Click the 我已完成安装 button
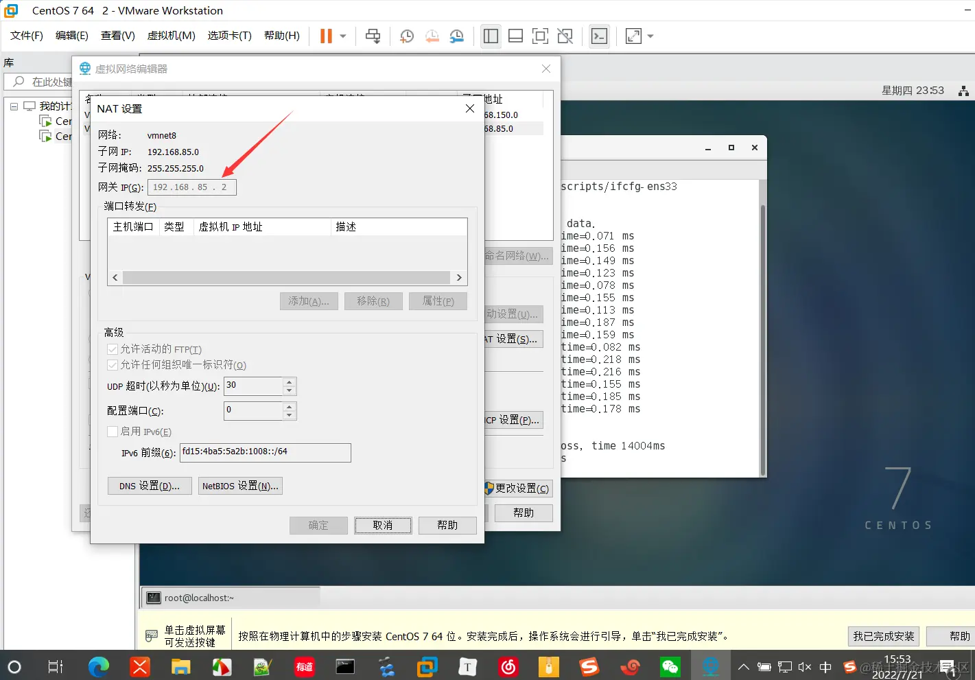Image resolution: width=975 pixels, height=680 pixels. point(884,636)
